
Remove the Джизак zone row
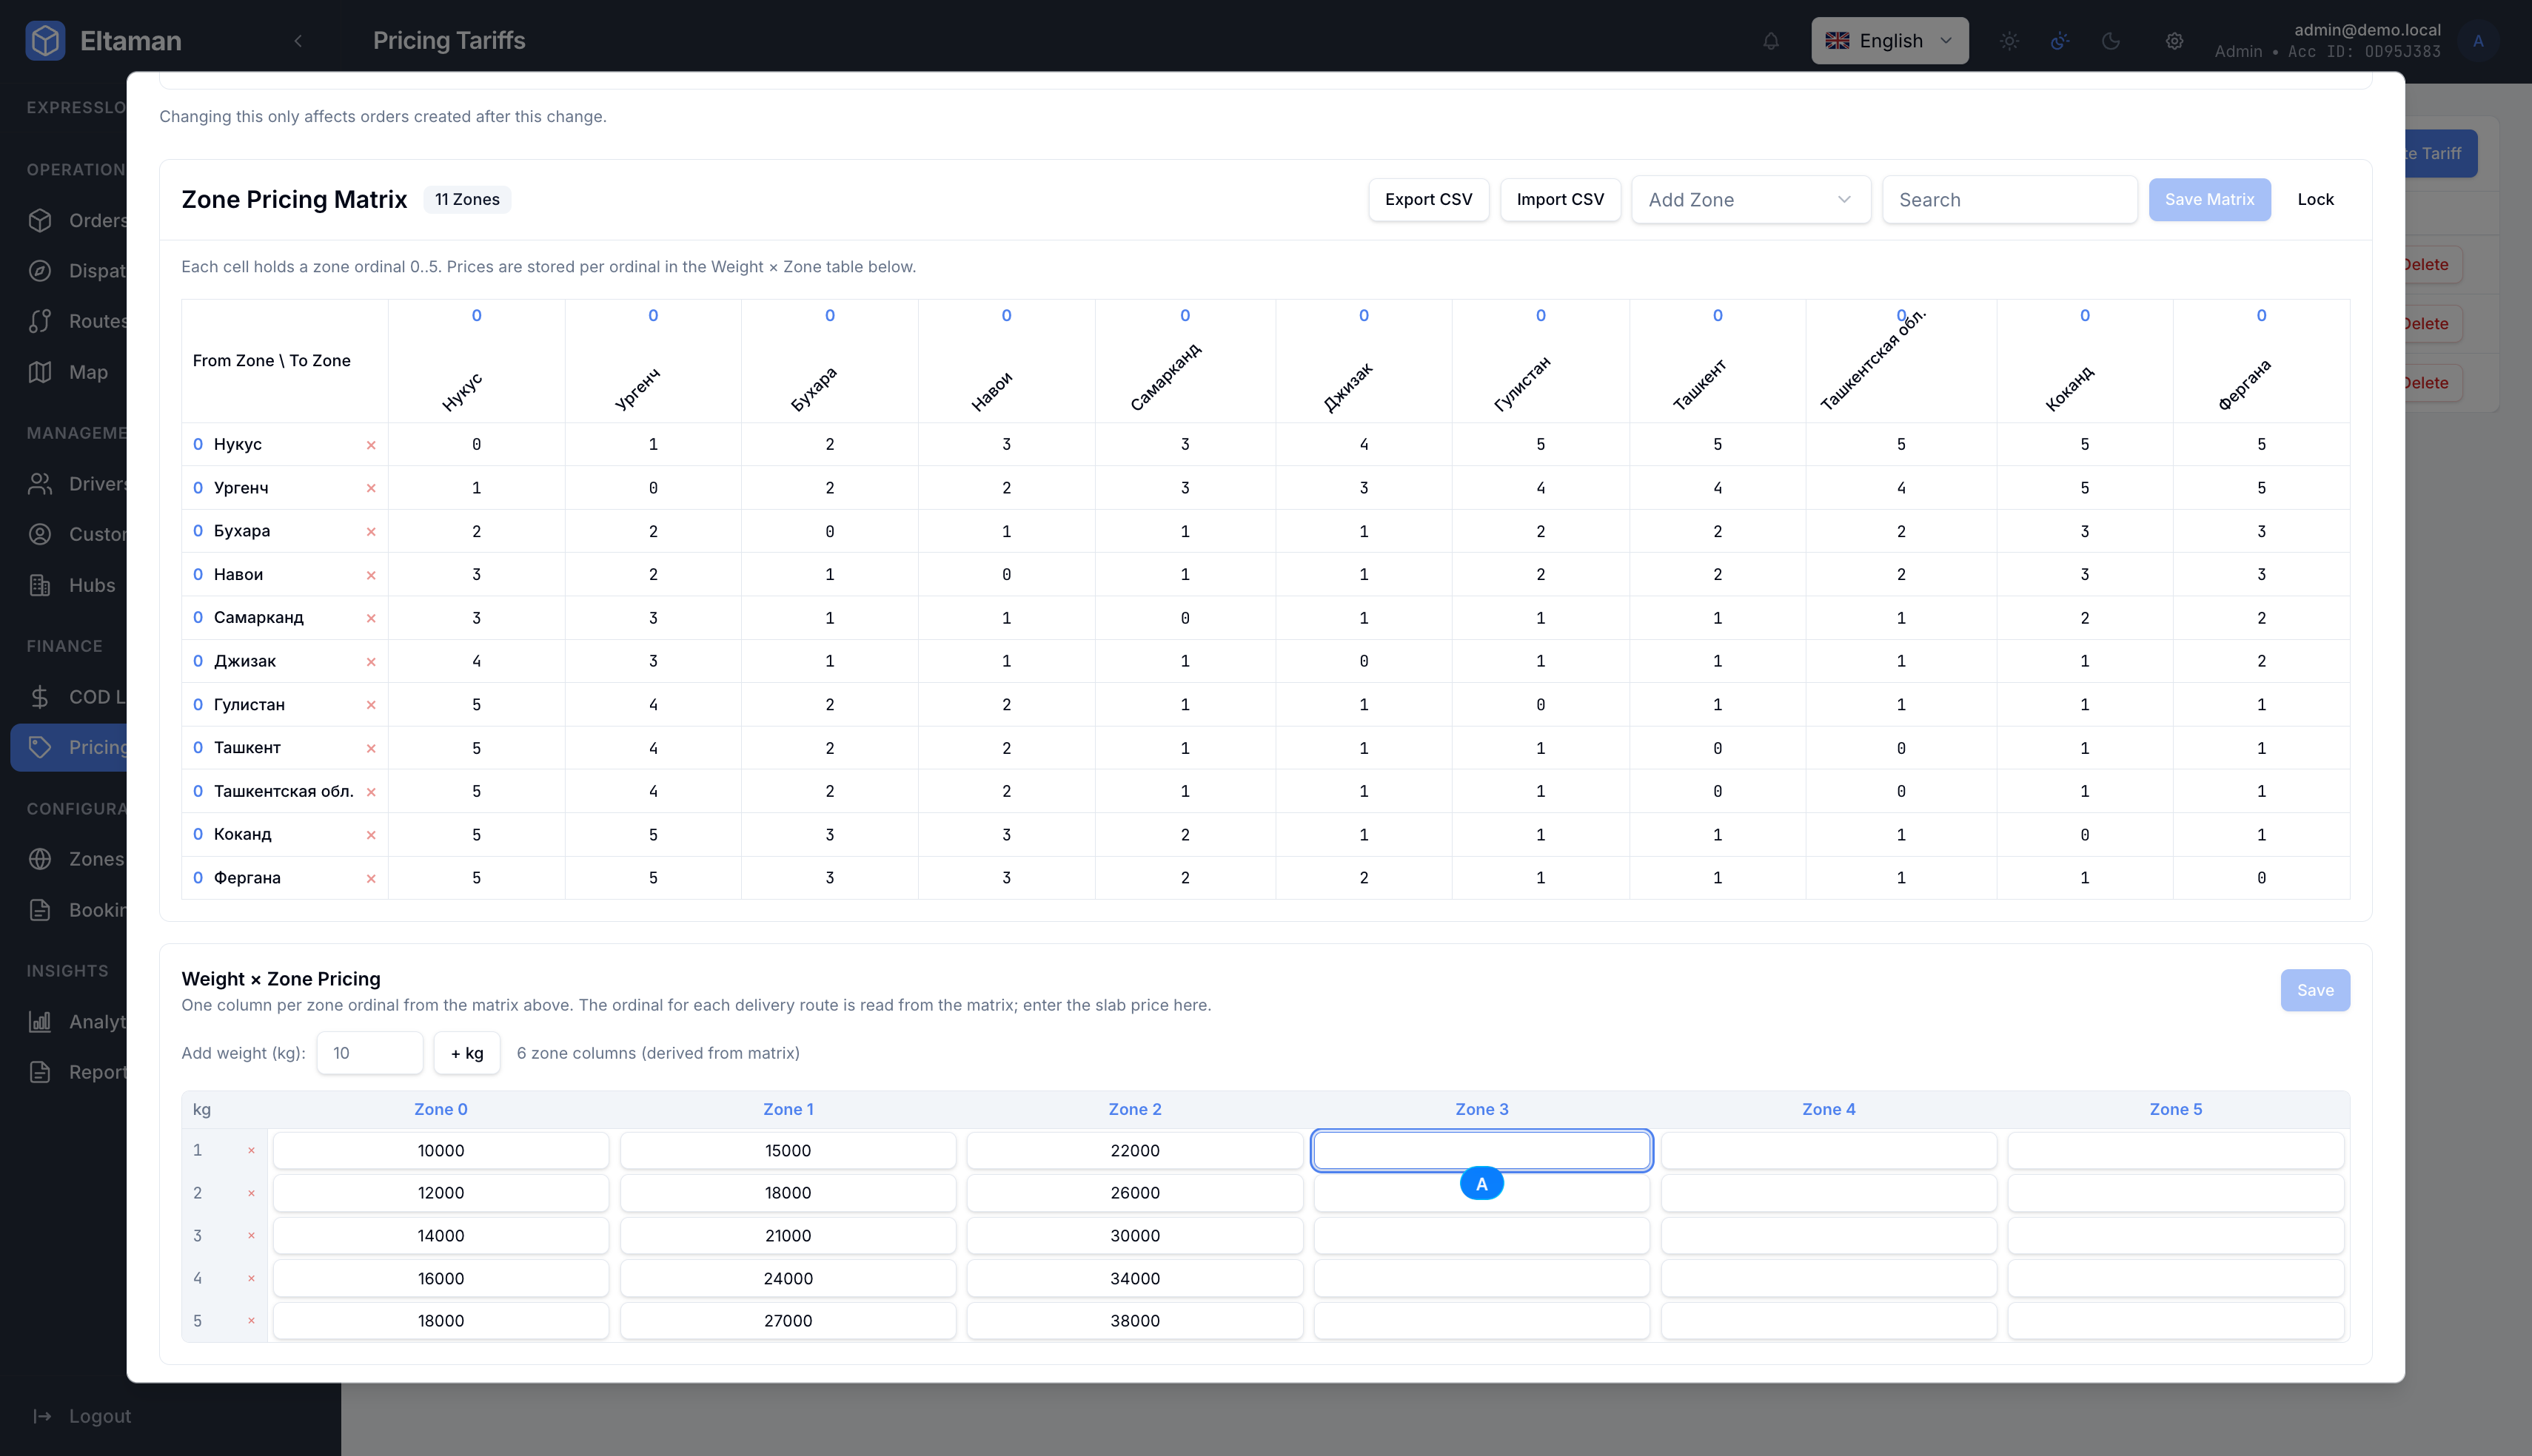(371, 662)
